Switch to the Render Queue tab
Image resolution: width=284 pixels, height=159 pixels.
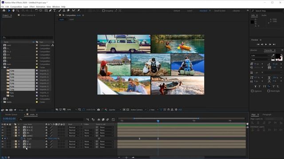click(11, 114)
